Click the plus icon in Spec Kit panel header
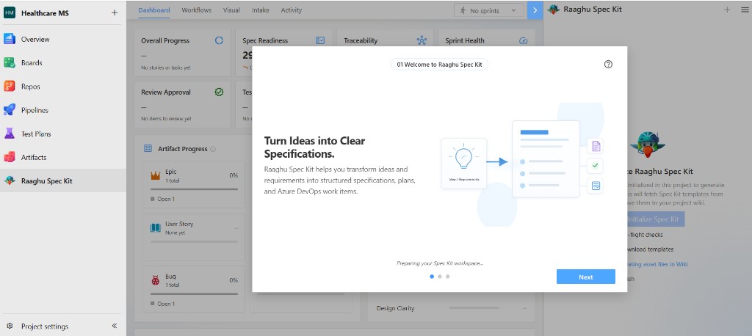 [727, 10]
